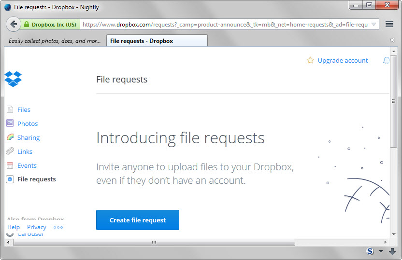Screen dimensions: 402x260
Task: Close the tab bar using small X icon
Action: tap(392, 40)
